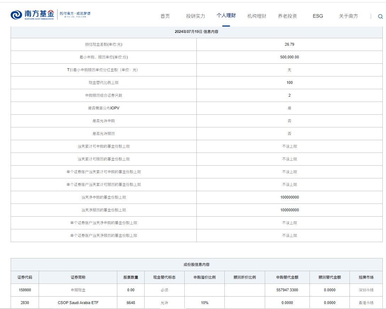
Task: Click the 当天累计可申购的基金份额上限 label
Action: pyautogui.click(x=104, y=147)
